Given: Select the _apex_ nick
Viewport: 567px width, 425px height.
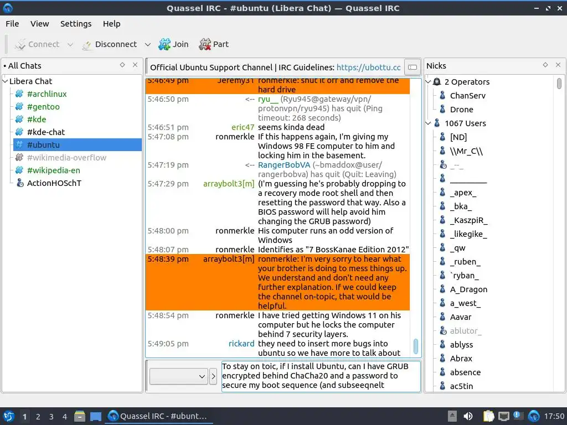Looking at the screenshot, I should (x=463, y=193).
